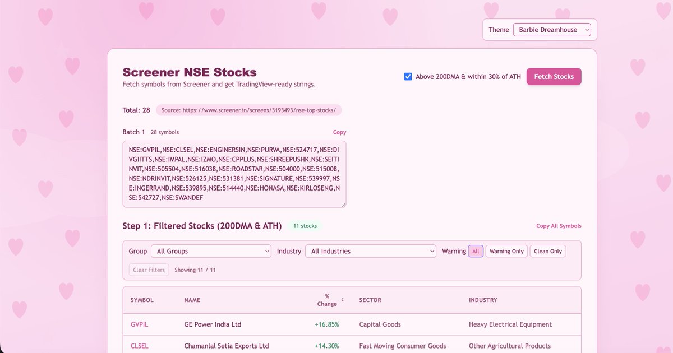Click Other Agricultural Products industry cell
Viewport: 673px width, 353px height.
(510, 346)
